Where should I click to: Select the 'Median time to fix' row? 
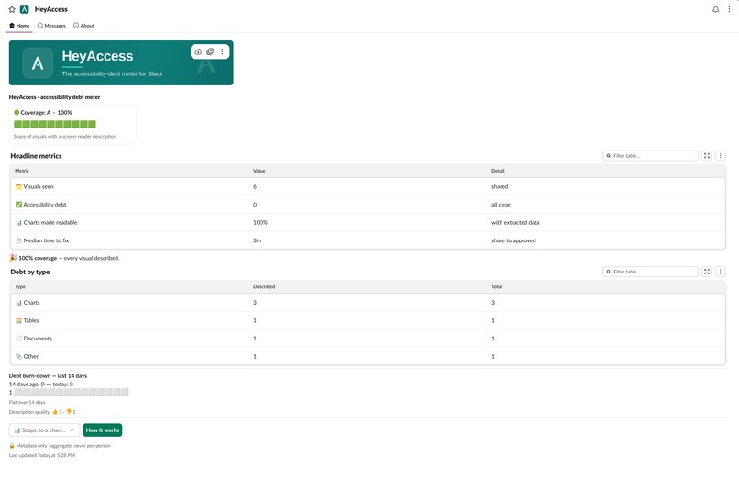[x=368, y=240]
